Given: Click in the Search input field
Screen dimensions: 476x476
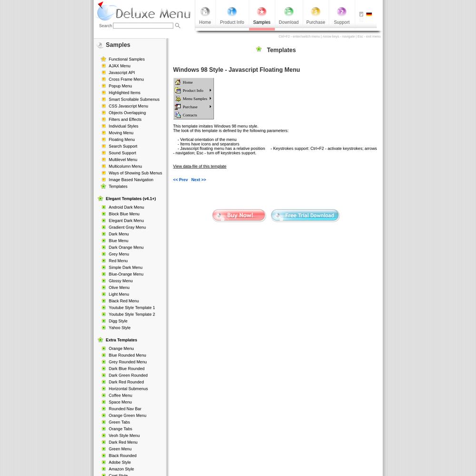Looking at the screenshot, I should pyautogui.click(x=143, y=26).
